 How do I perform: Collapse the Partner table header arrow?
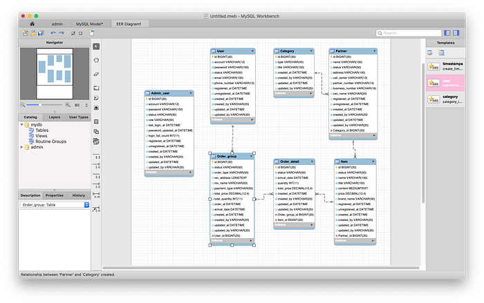coord(375,51)
